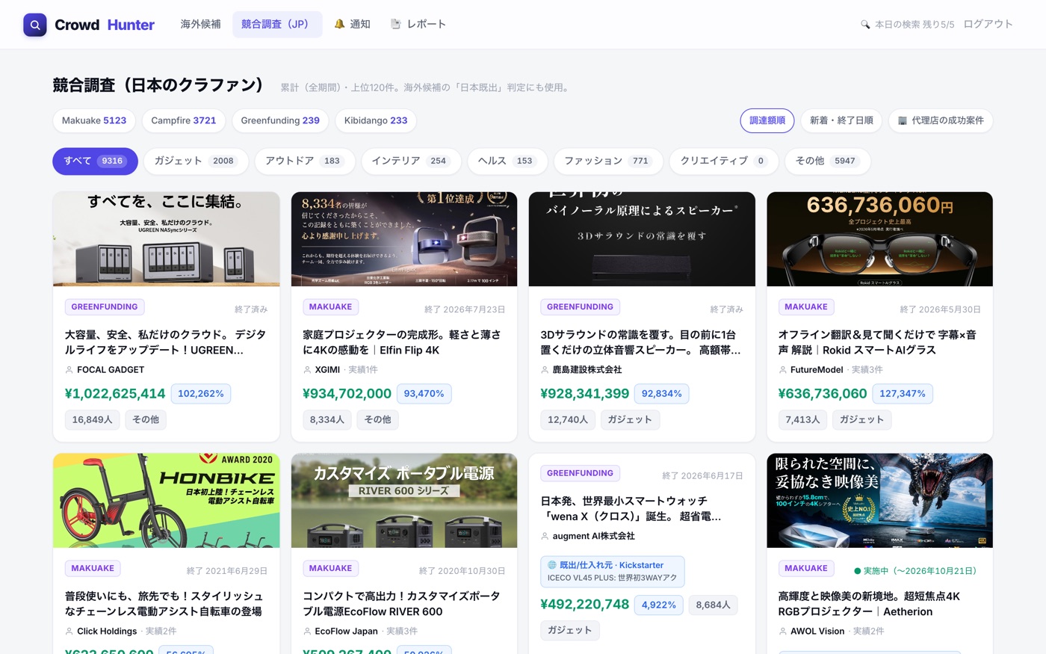This screenshot has height=654, width=1046.
Task: Open the HONBIKE bicycle thumbnail
Action: [167, 501]
